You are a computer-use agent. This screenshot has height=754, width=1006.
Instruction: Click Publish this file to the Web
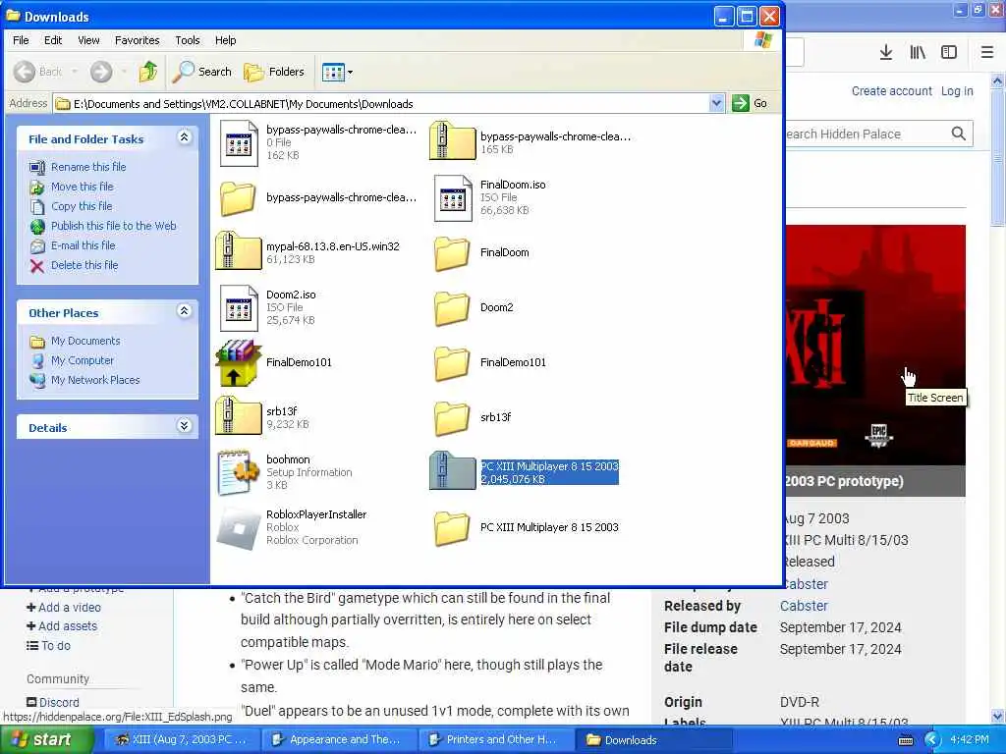click(x=114, y=226)
